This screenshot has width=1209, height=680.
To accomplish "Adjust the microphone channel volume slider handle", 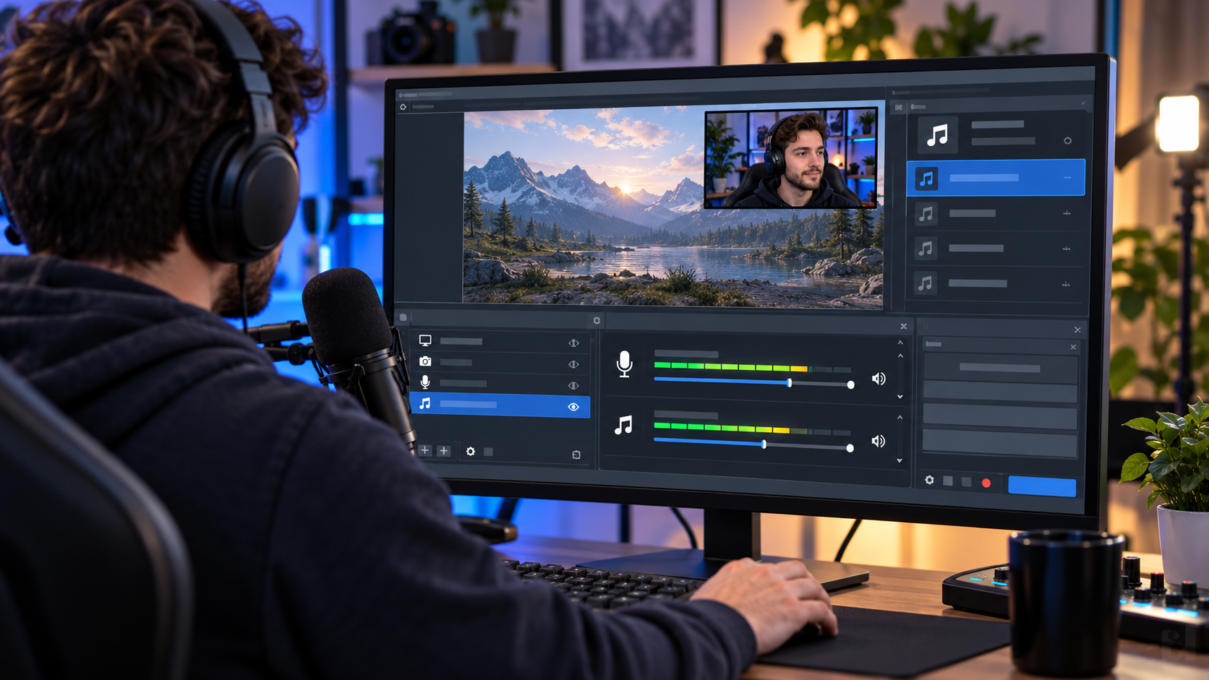I will point(790,382).
